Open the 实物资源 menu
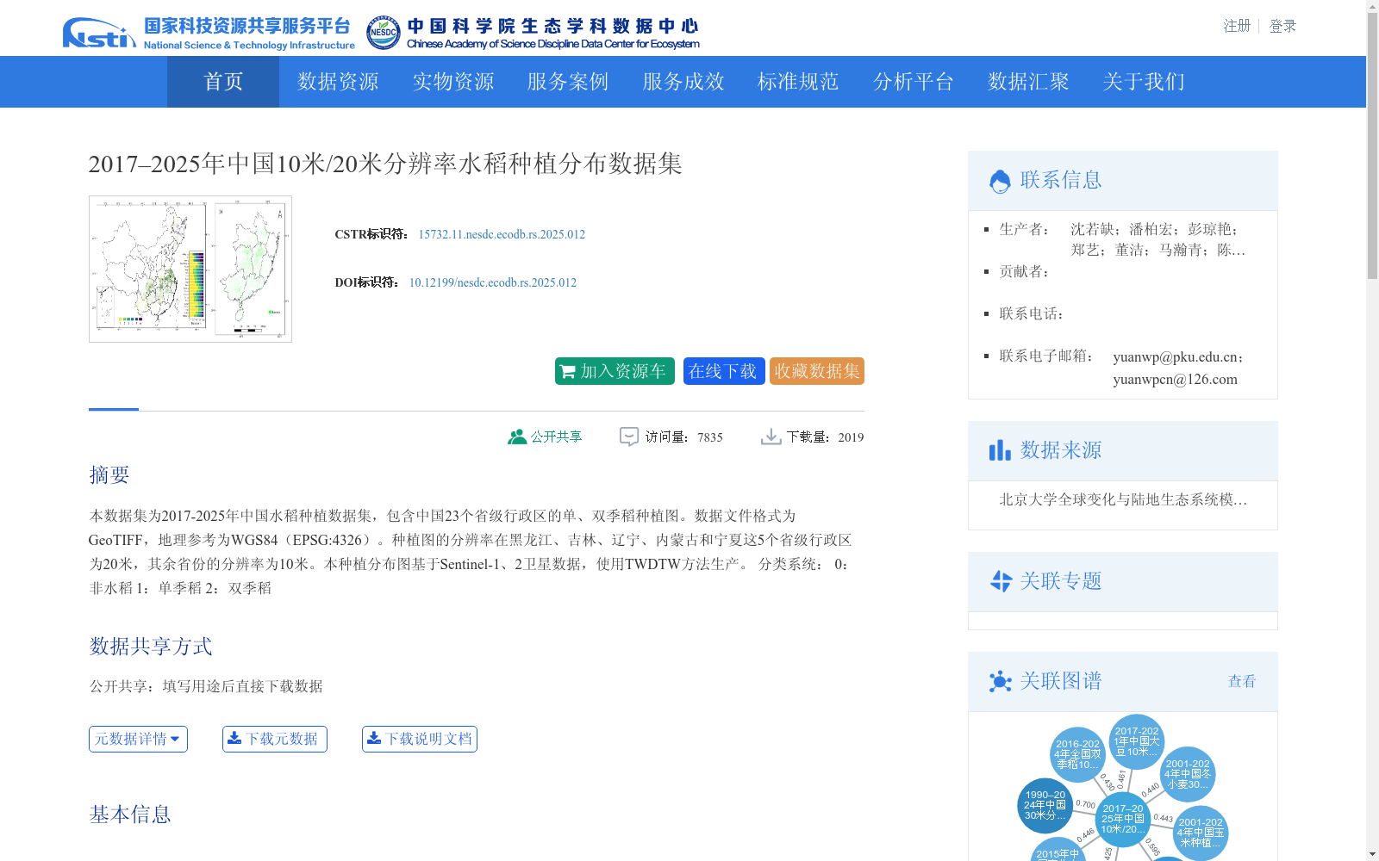Screen dimensions: 1379x861 (x=453, y=82)
